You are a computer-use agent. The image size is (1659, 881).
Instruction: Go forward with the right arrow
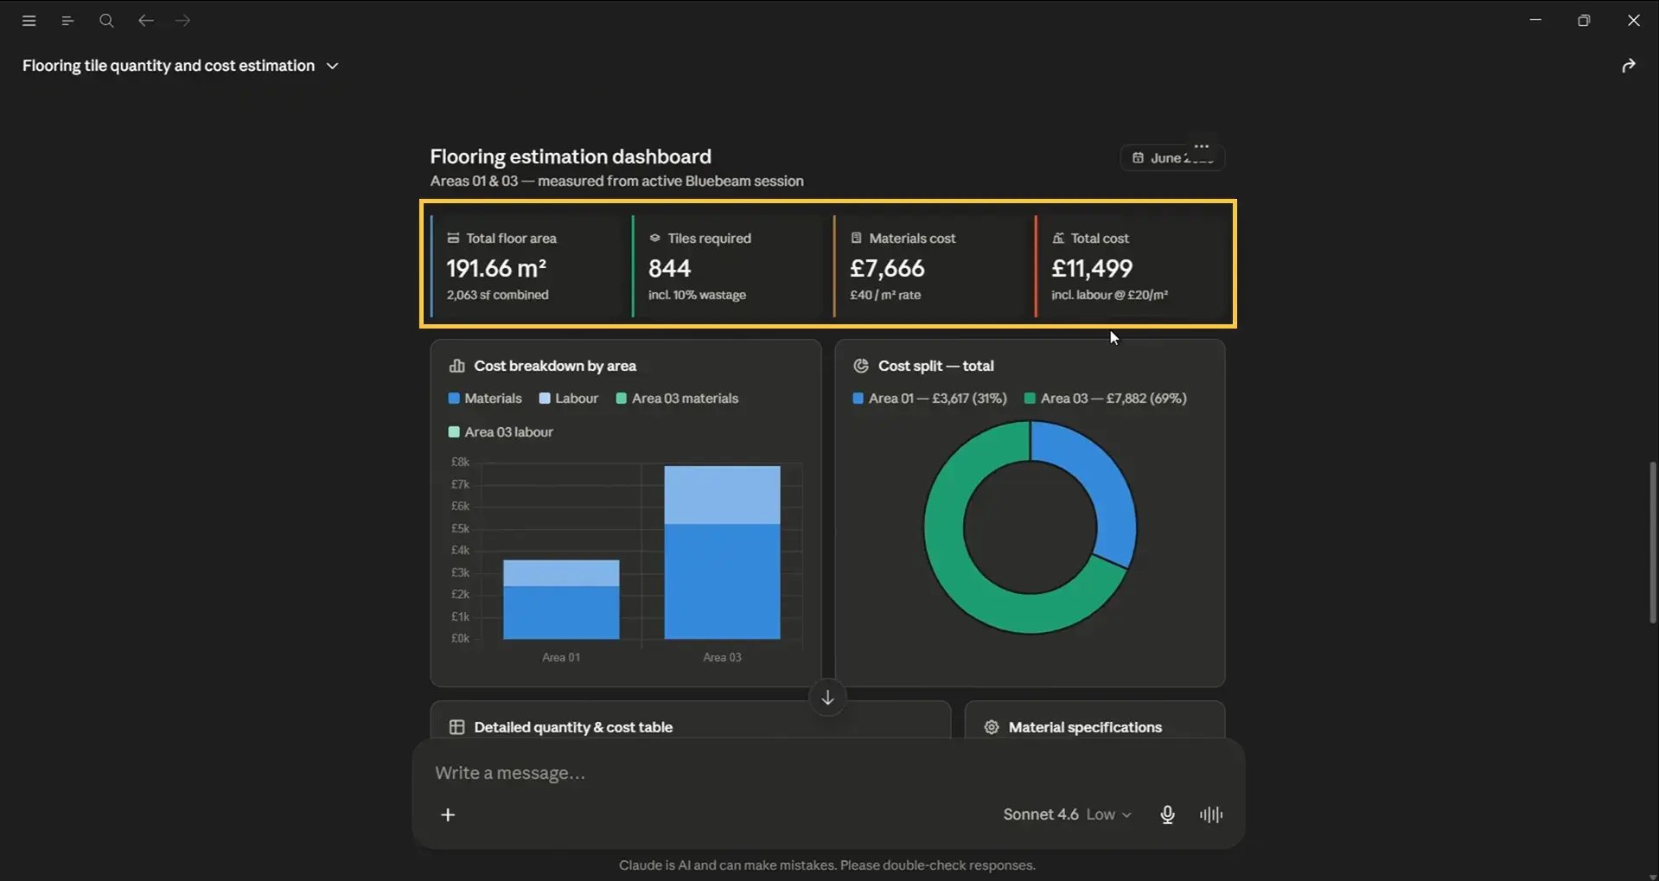[x=182, y=21]
